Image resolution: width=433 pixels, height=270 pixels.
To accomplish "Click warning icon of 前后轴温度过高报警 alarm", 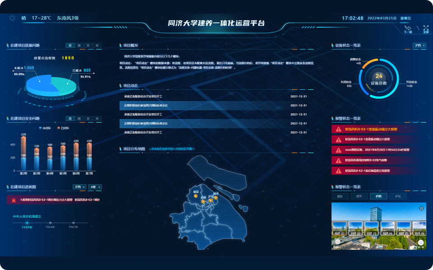I will [339, 171].
